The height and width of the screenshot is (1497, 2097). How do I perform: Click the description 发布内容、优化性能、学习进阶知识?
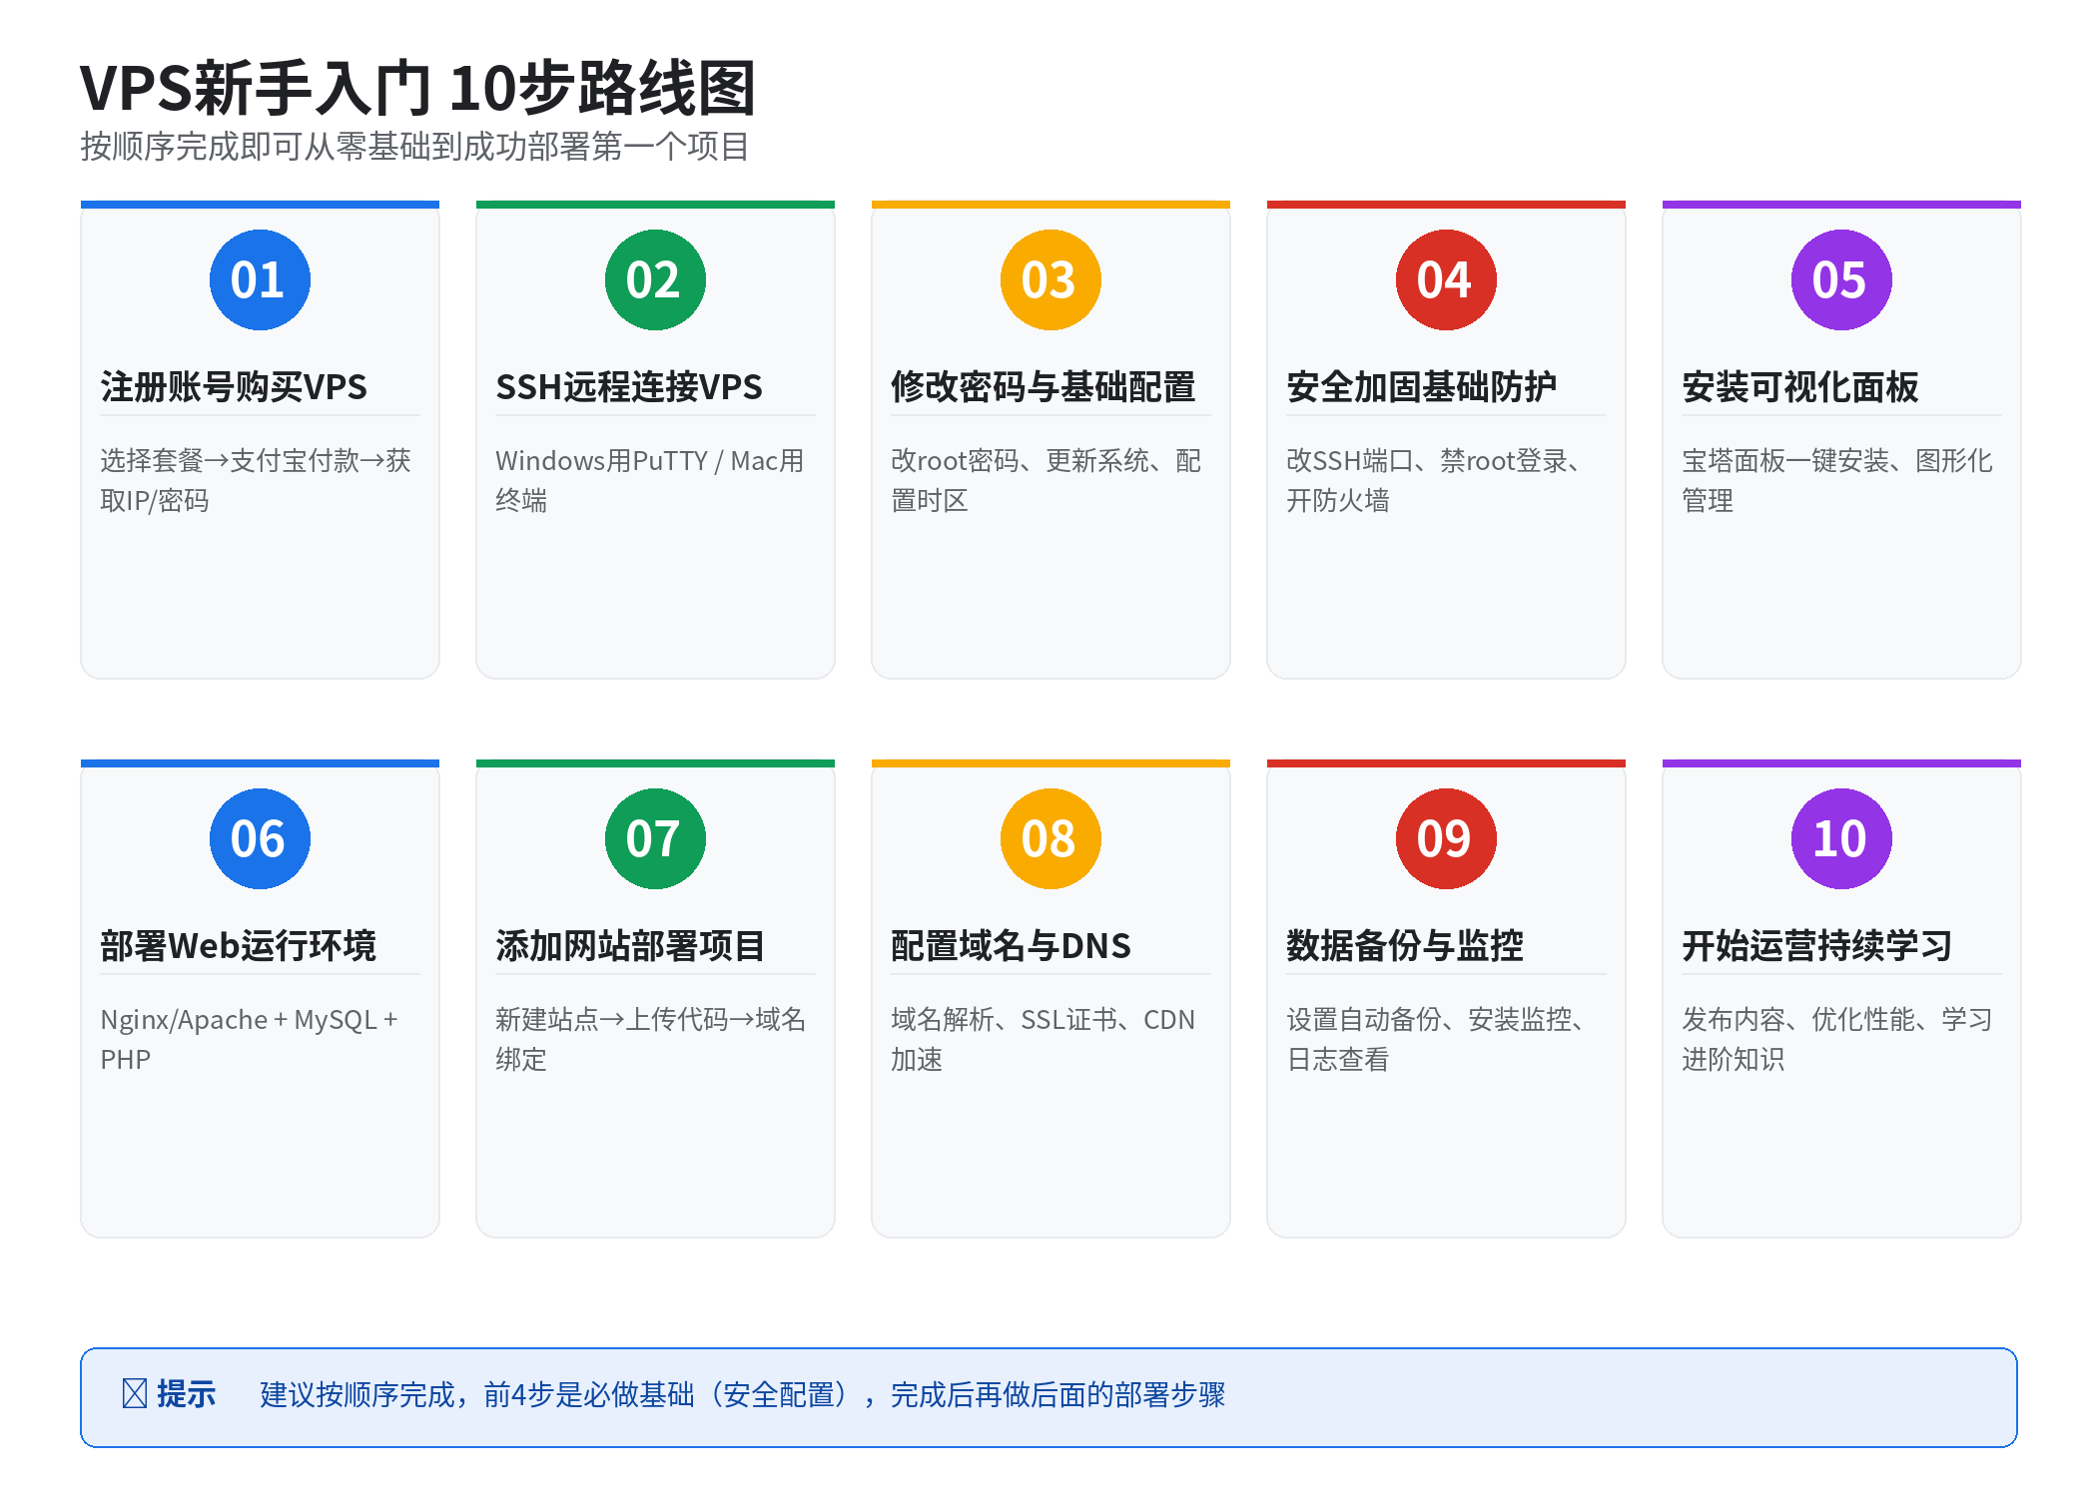[1837, 1039]
